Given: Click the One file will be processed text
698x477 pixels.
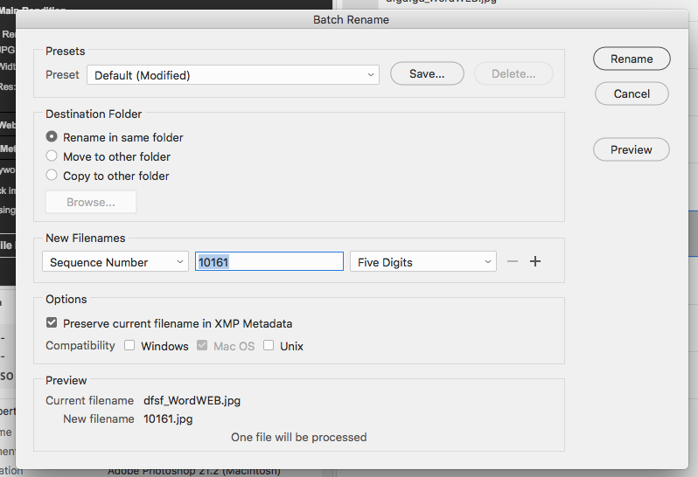Looking at the screenshot, I should [x=298, y=438].
